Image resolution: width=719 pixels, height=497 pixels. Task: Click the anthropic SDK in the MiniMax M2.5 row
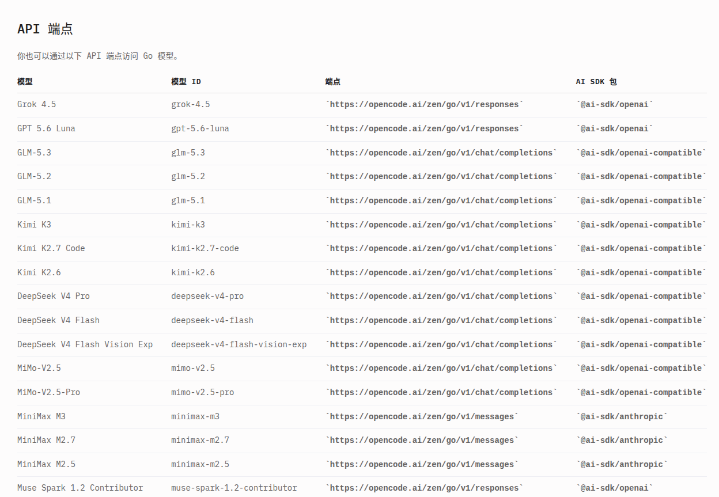point(622,464)
